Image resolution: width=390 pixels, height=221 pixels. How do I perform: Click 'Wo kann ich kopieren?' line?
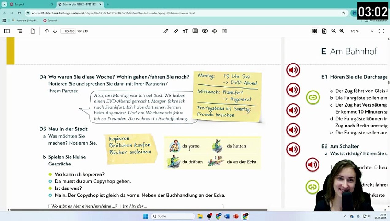click(79, 174)
